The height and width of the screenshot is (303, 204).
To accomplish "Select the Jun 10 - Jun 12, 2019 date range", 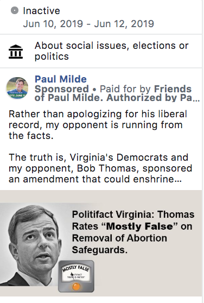I will point(88,24).
